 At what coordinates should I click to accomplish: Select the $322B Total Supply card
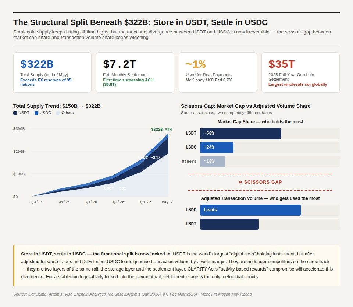coord(52,73)
